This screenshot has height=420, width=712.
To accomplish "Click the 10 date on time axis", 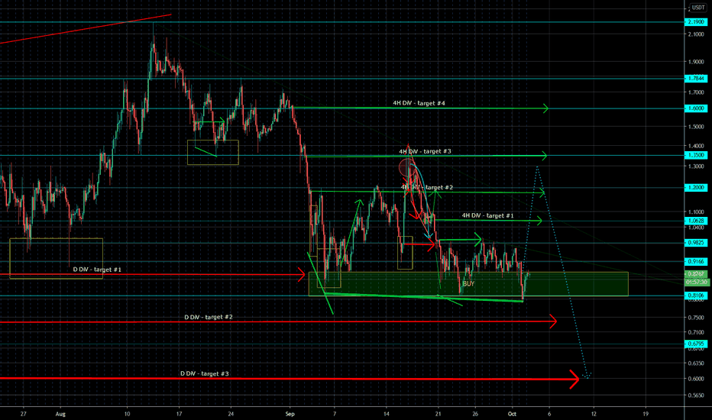I will (127, 414).
